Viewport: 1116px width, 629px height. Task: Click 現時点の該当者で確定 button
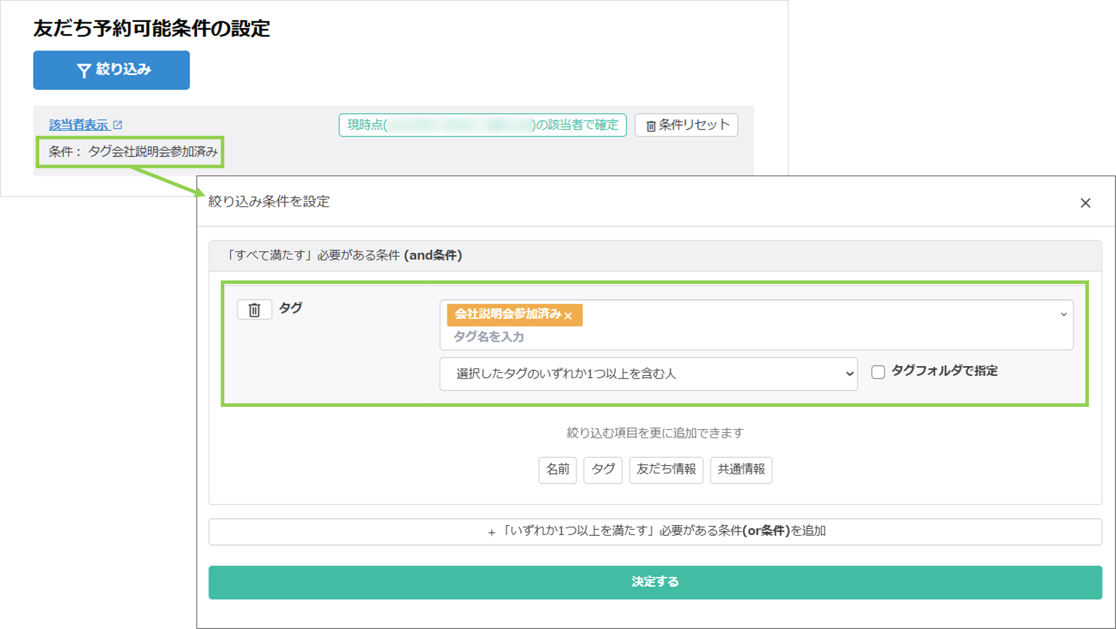(x=482, y=125)
